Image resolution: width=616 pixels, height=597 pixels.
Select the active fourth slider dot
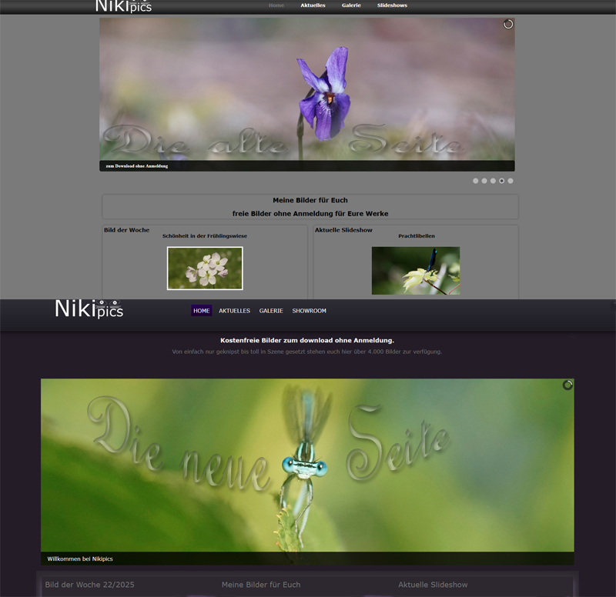(502, 181)
